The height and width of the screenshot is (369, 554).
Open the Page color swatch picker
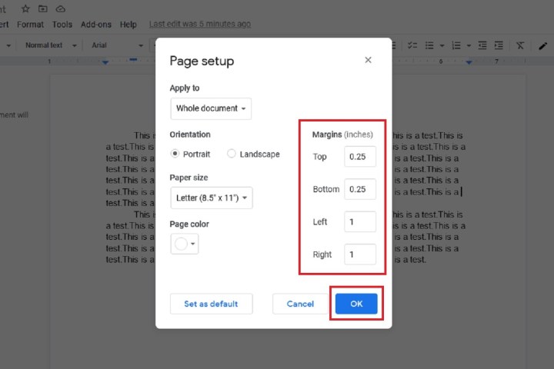point(185,244)
